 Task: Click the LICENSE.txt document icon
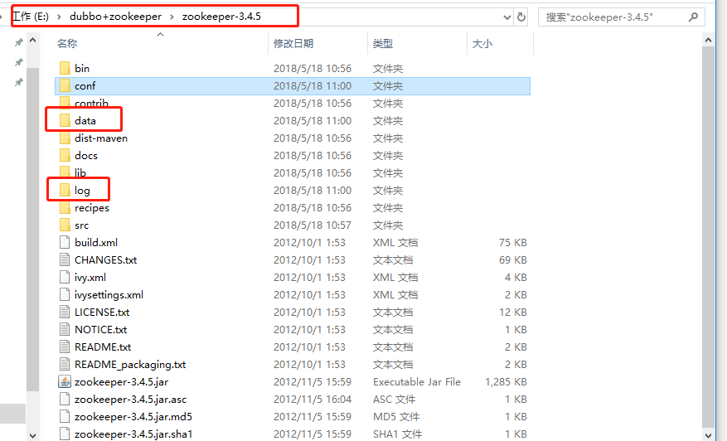pyautogui.click(x=65, y=312)
